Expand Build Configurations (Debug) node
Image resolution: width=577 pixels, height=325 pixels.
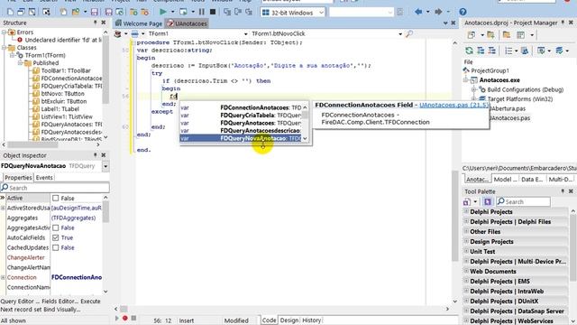pos(474,89)
